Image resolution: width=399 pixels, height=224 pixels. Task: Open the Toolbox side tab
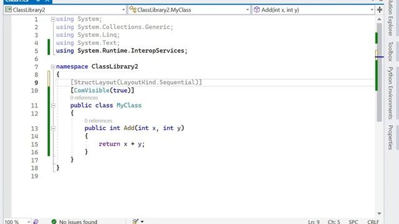[x=391, y=51]
